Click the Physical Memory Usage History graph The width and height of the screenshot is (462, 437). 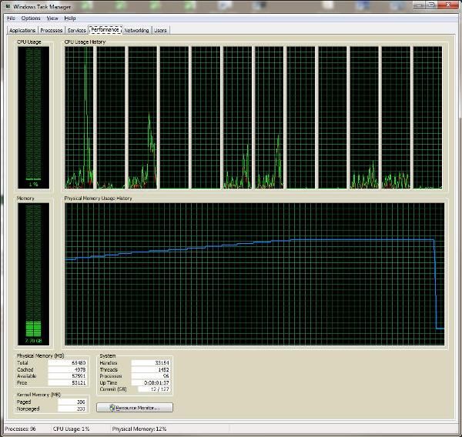point(255,274)
